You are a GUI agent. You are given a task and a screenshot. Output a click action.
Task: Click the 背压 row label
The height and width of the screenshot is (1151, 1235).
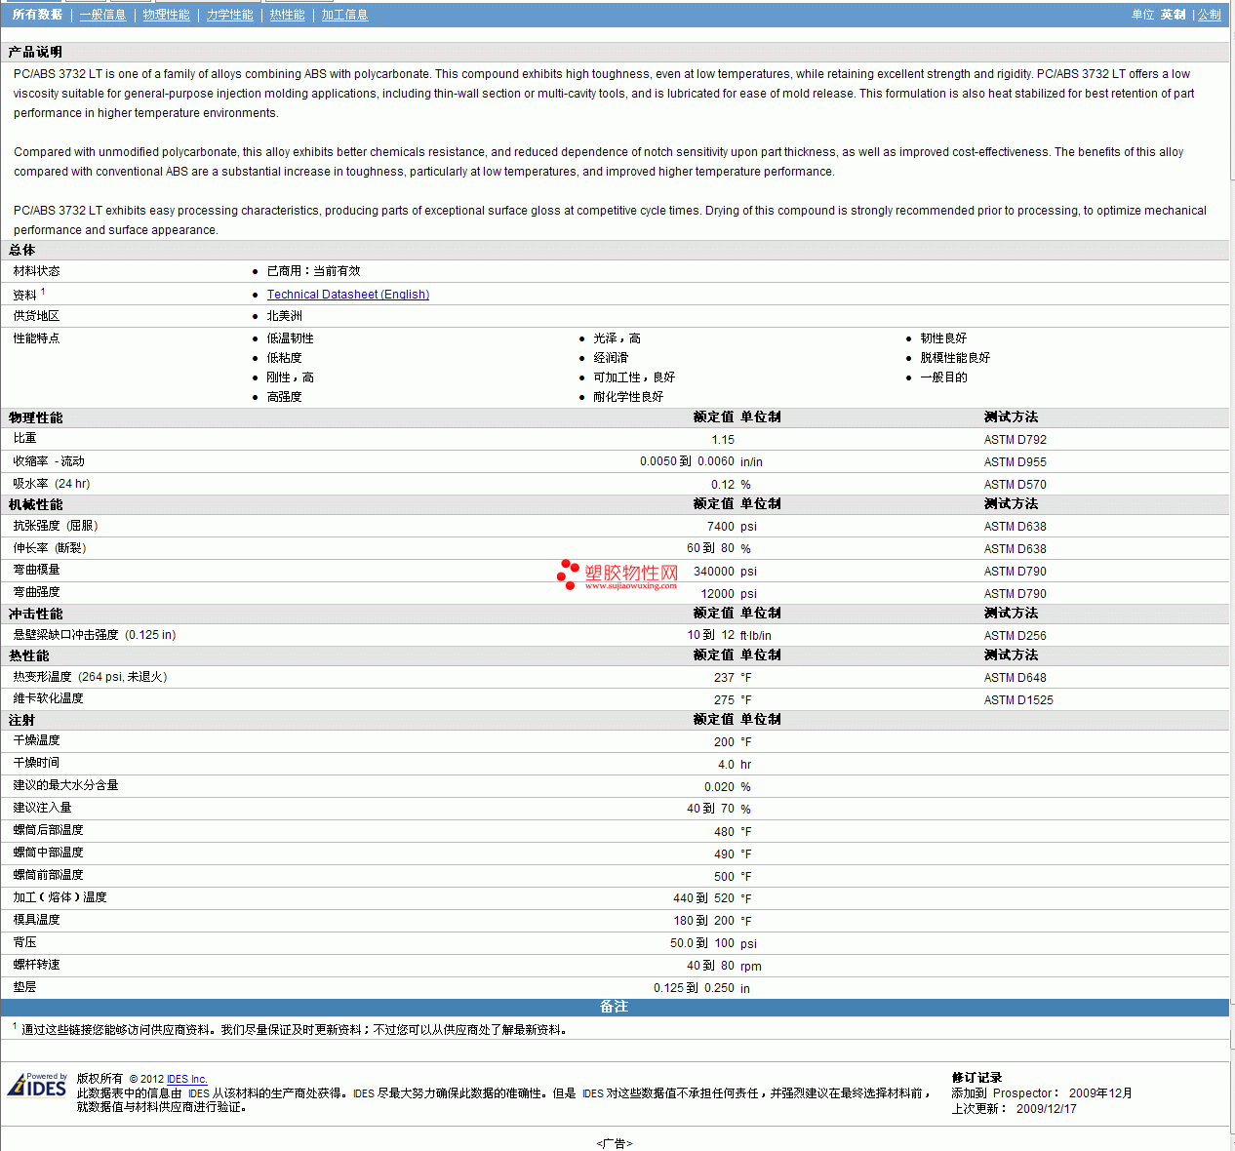pos(25,942)
